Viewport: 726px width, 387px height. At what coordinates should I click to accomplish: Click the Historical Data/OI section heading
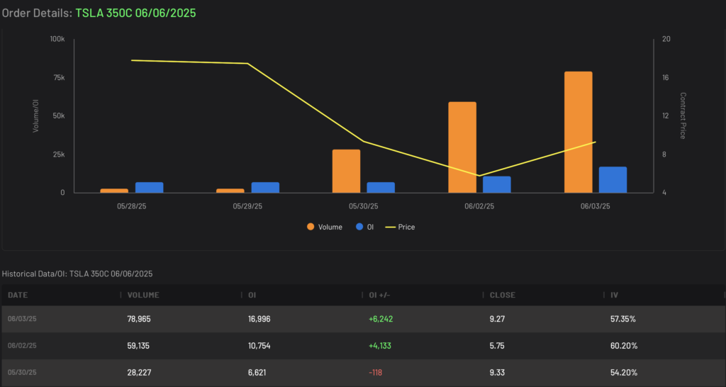click(77, 274)
